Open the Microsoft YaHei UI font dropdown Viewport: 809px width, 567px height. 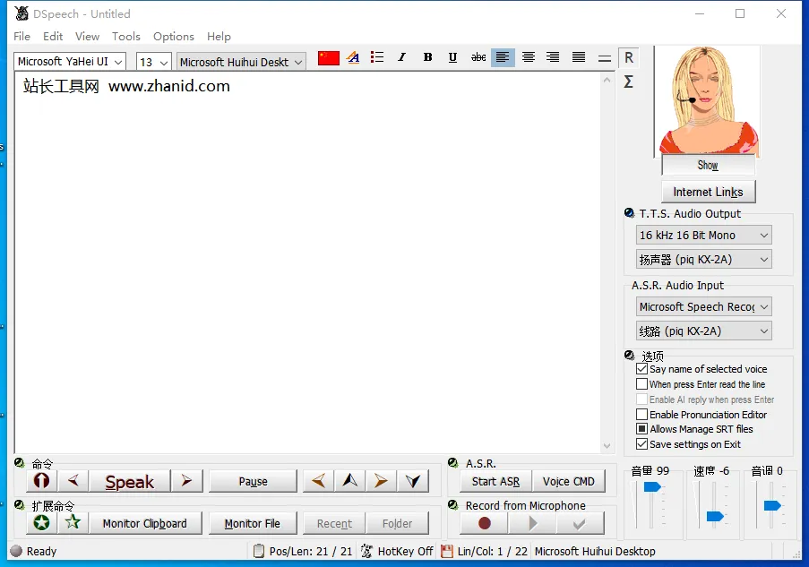pyautogui.click(x=70, y=62)
